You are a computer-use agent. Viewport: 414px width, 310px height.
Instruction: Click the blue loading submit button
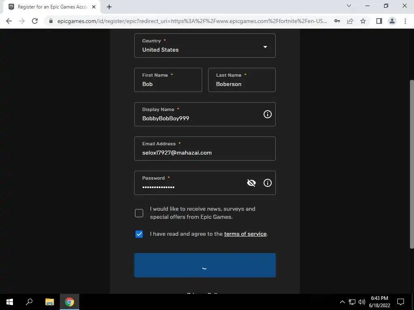coord(205,265)
